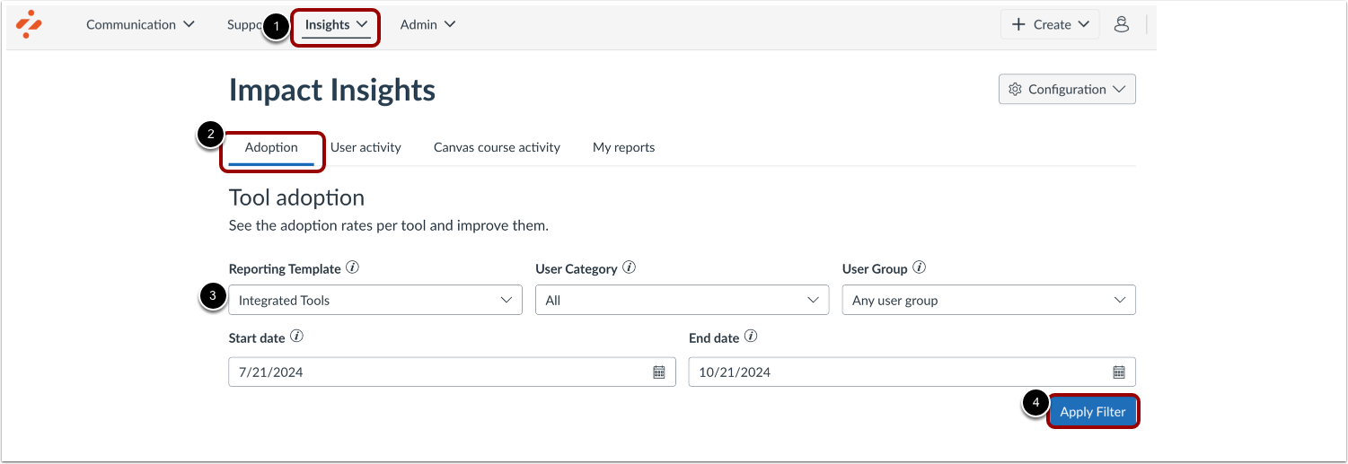Click the Impact logo icon

pyautogui.click(x=29, y=24)
